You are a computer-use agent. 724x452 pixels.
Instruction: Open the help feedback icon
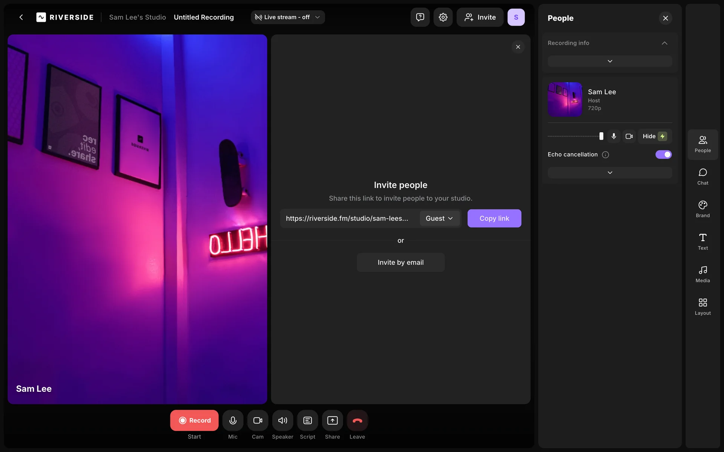coord(420,17)
